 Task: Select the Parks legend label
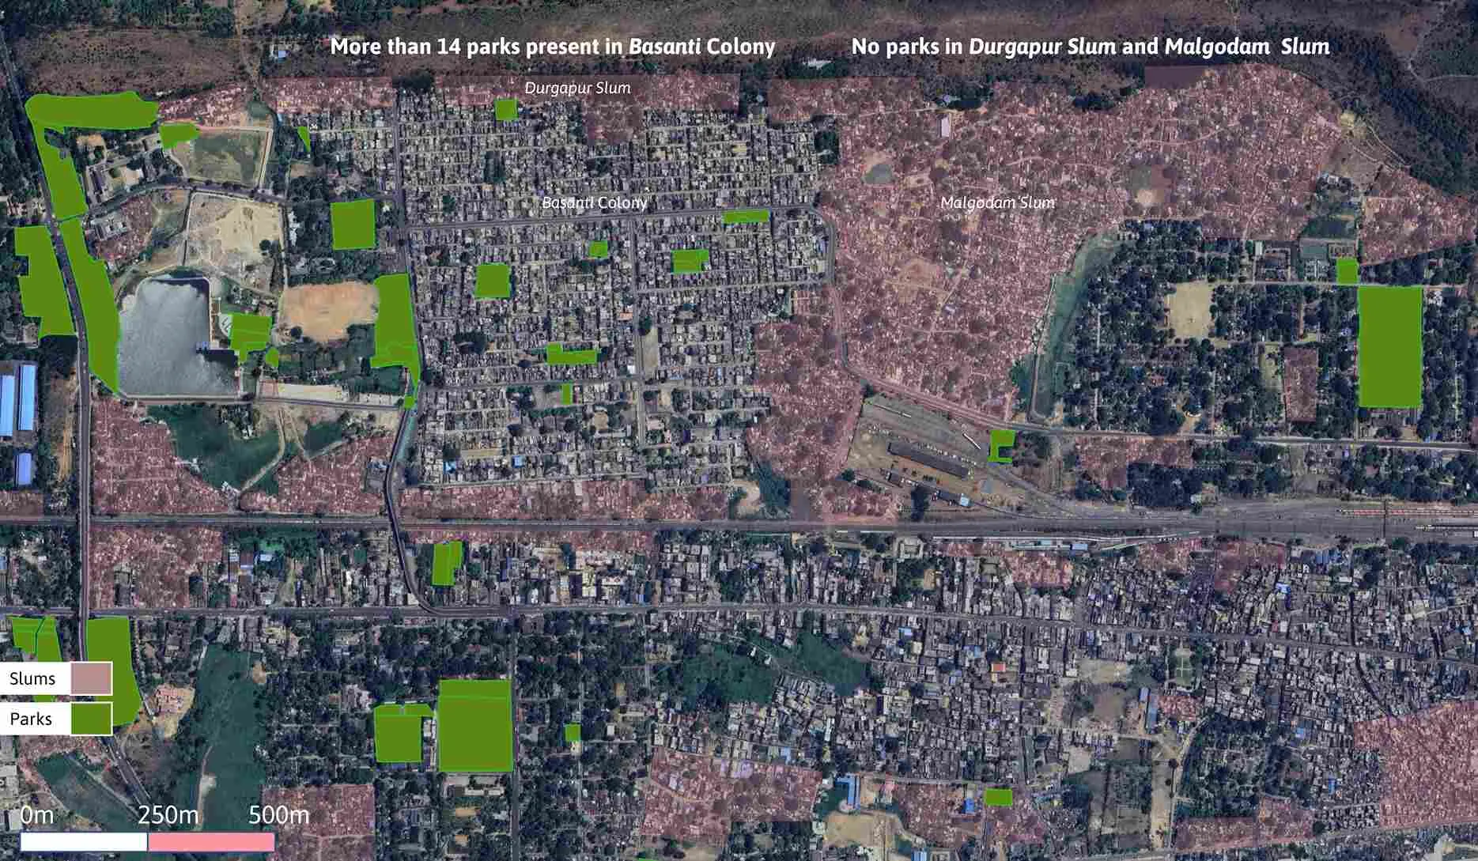[x=32, y=719]
